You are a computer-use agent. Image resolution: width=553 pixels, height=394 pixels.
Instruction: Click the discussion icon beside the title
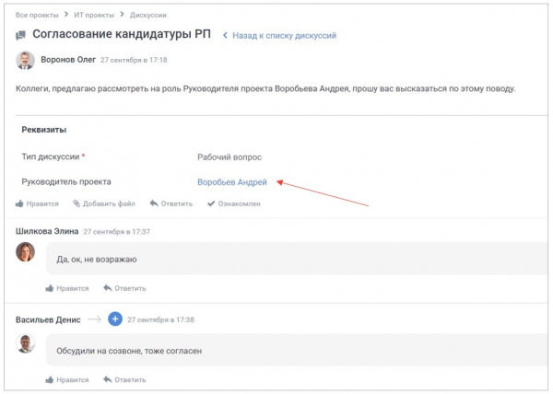21,36
